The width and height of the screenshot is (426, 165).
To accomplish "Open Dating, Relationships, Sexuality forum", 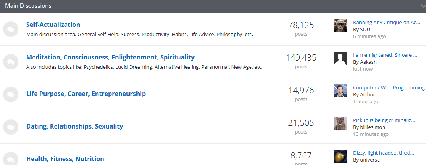I will coord(75,126).
